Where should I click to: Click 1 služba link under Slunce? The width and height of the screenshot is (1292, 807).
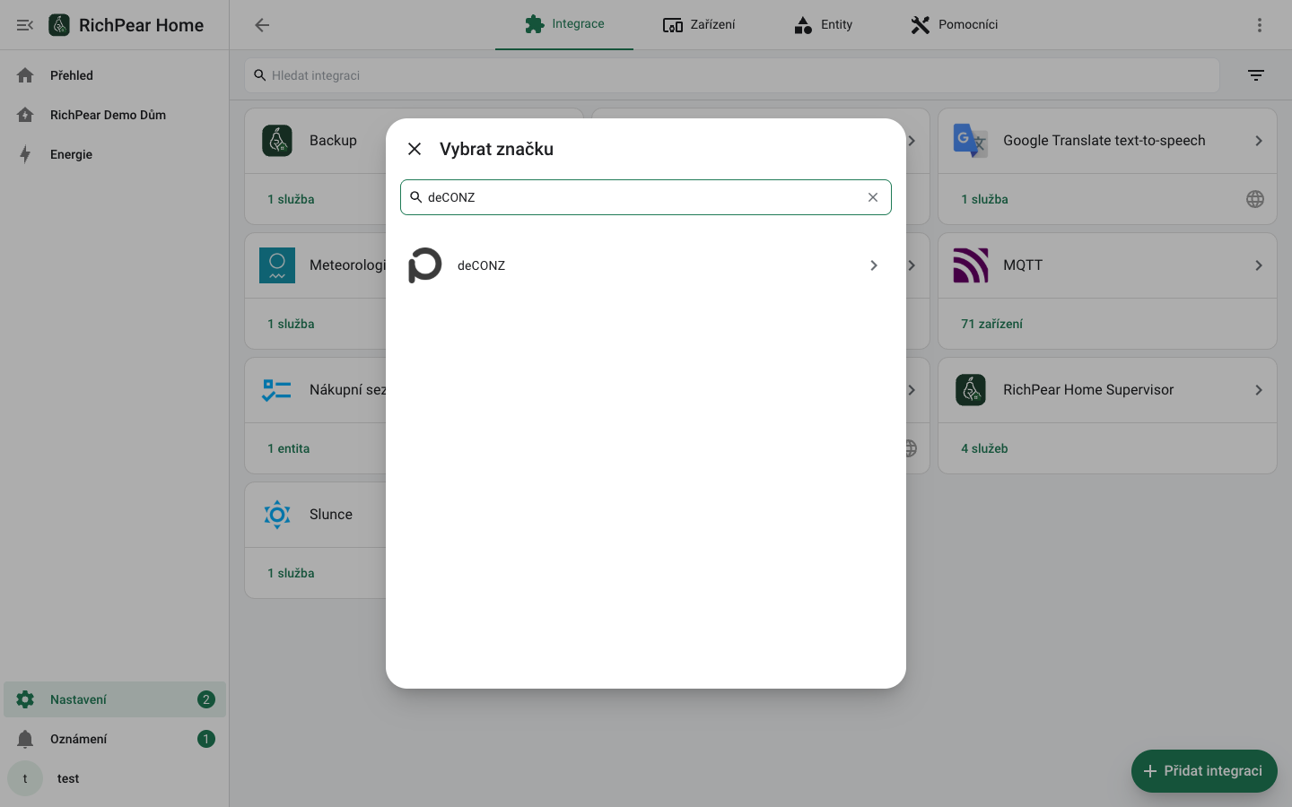pyautogui.click(x=291, y=573)
